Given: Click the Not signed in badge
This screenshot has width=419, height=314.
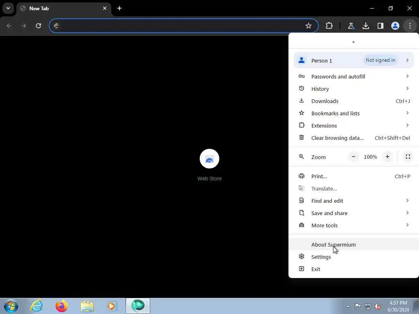Looking at the screenshot, I should tap(380, 60).
